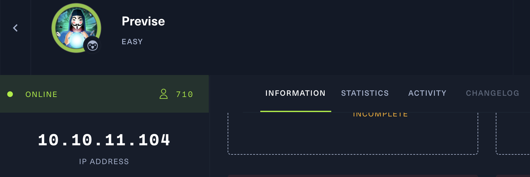Click the 710 player count
Screen dimensions: 530x177
pyautogui.click(x=184, y=94)
